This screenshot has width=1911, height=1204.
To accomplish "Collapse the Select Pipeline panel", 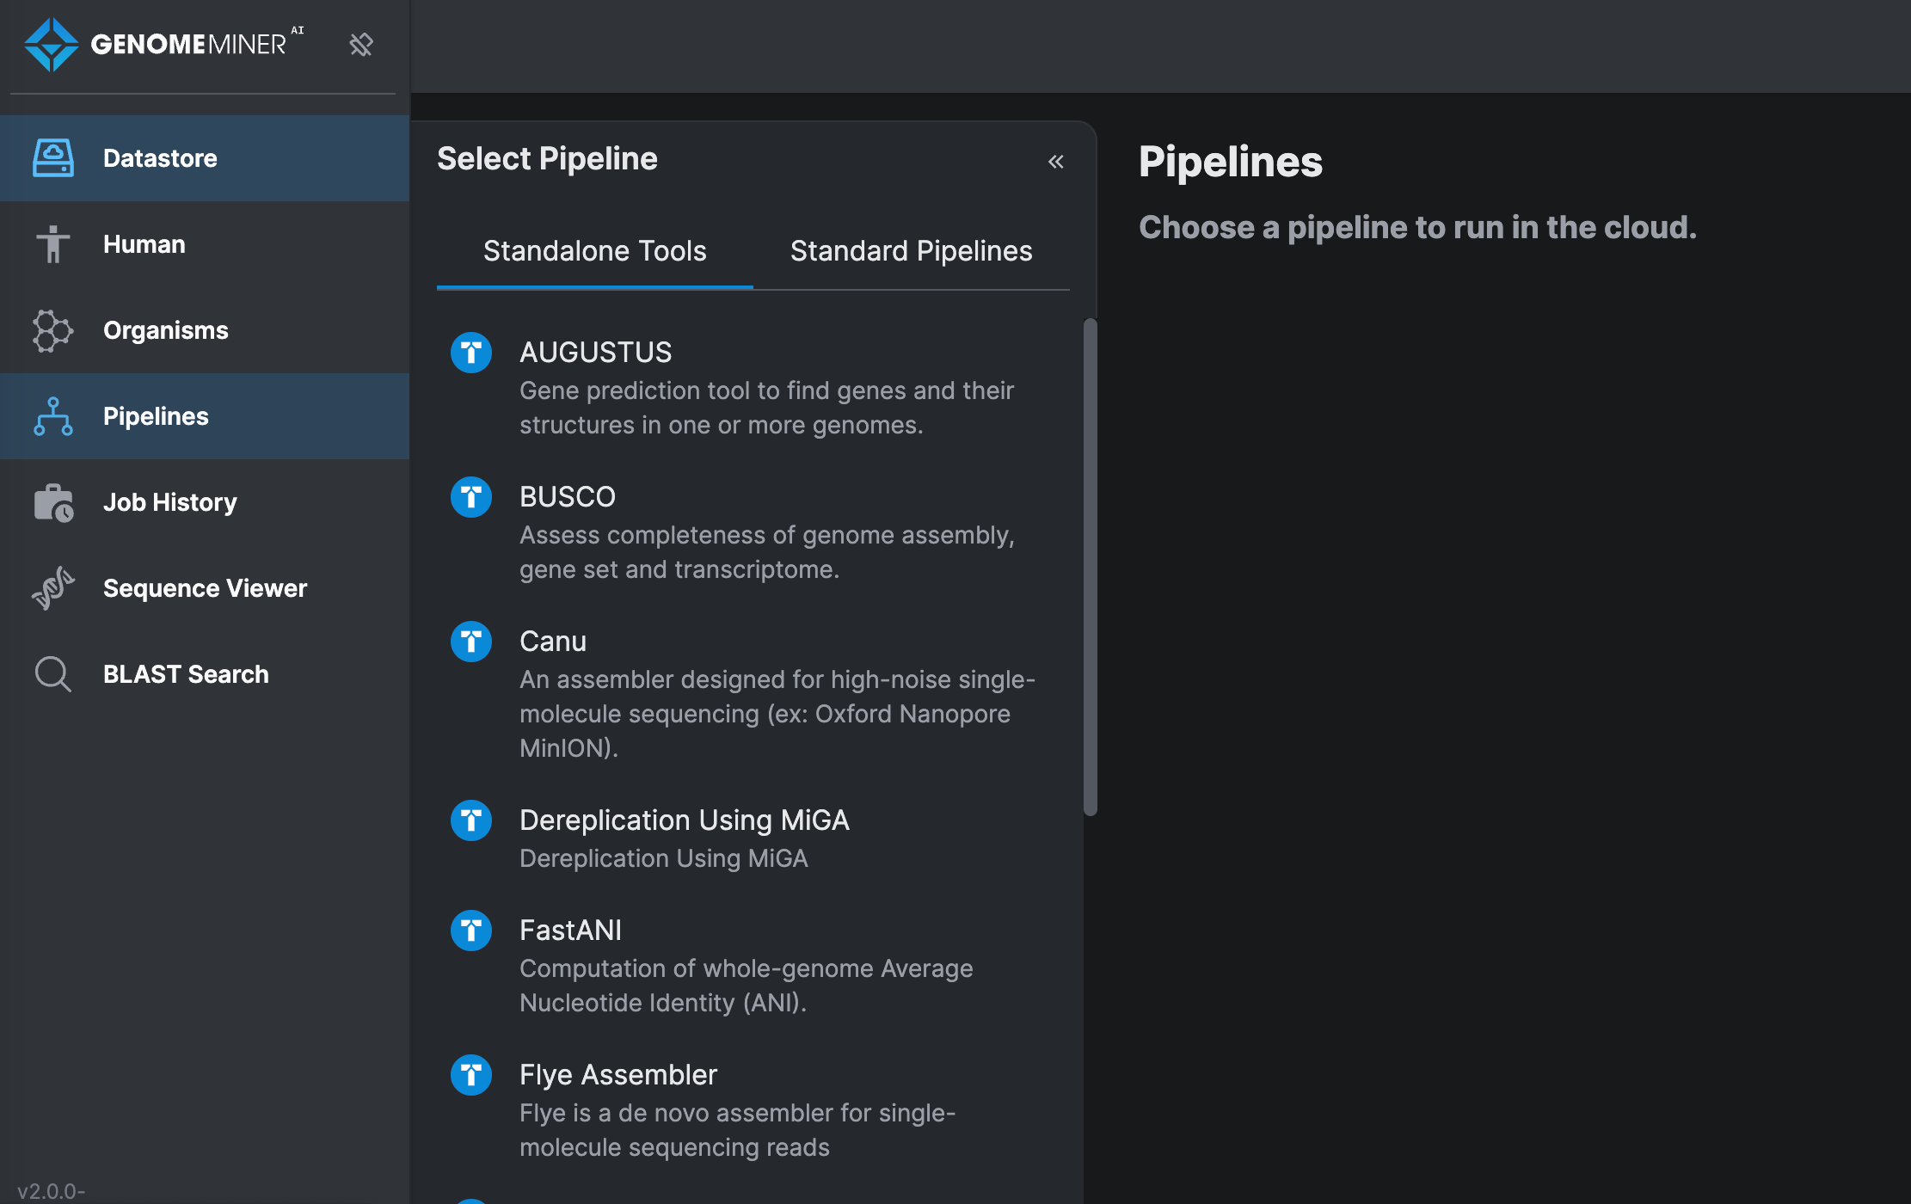I will click(x=1056, y=162).
